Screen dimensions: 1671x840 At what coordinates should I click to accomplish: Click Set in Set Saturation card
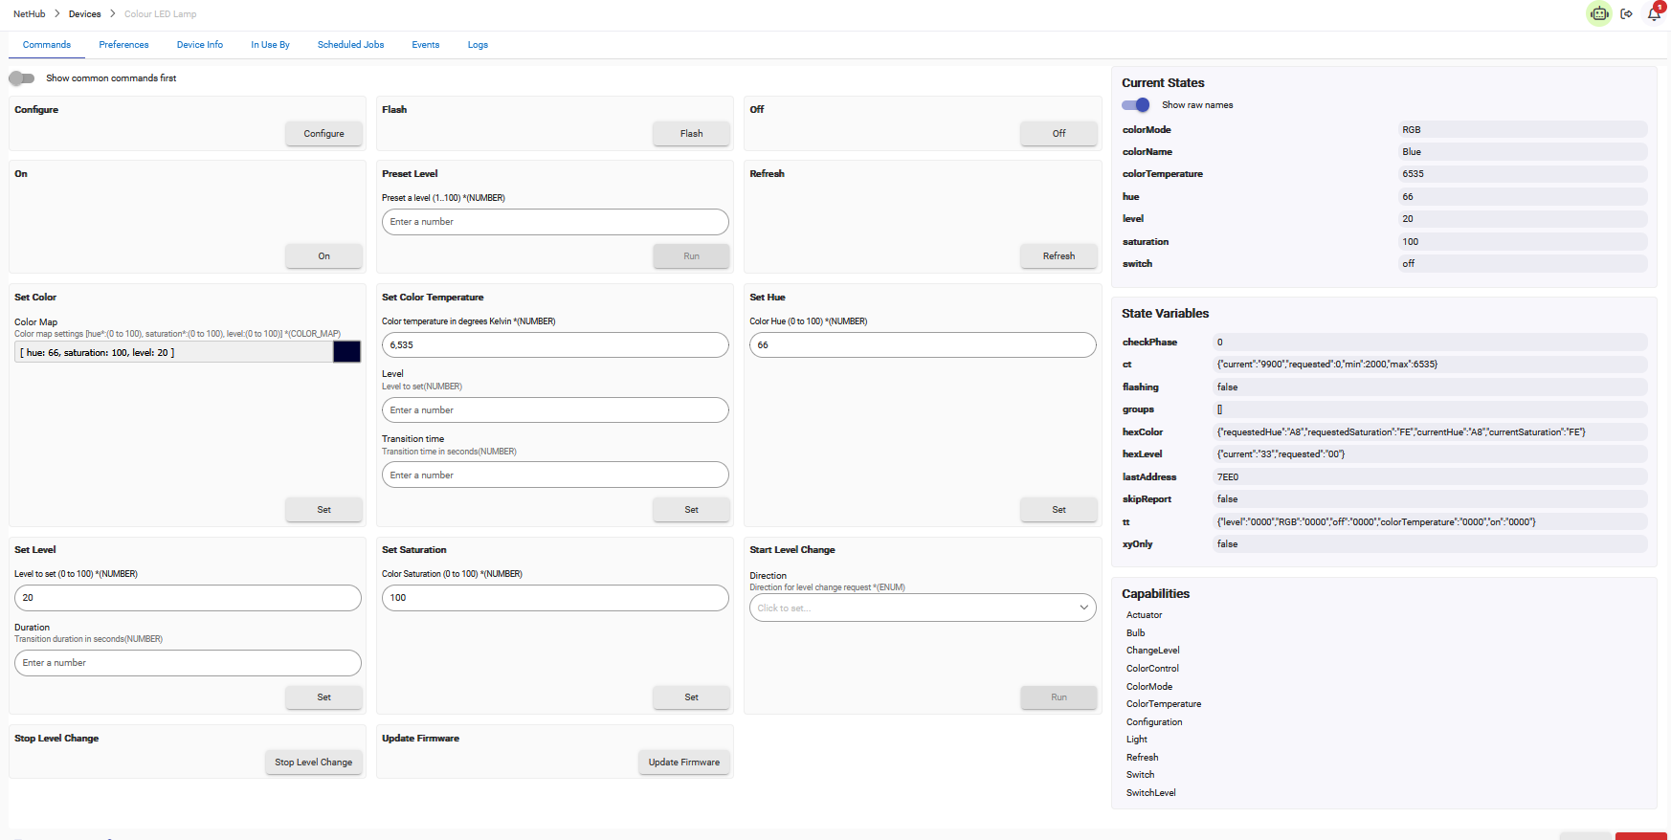point(691,697)
